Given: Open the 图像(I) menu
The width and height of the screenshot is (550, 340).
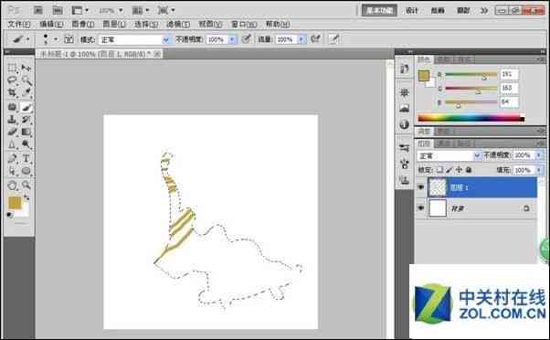Looking at the screenshot, I should 83,24.
